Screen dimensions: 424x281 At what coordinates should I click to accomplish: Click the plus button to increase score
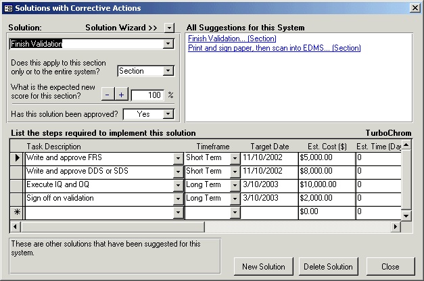pyautogui.click(x=120, y=95)
